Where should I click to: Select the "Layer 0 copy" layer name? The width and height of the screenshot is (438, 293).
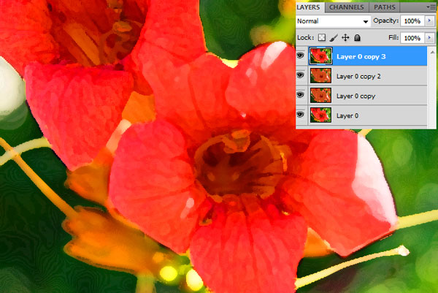(356, 96)
